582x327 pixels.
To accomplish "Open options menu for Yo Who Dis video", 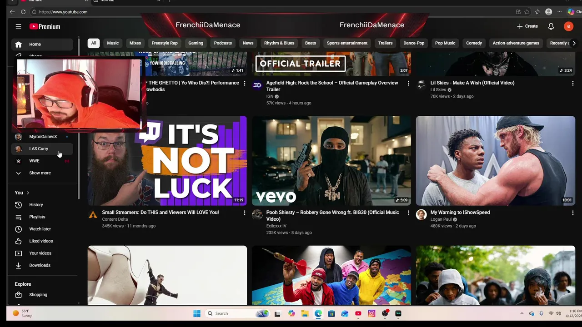I will click(245, 84).
